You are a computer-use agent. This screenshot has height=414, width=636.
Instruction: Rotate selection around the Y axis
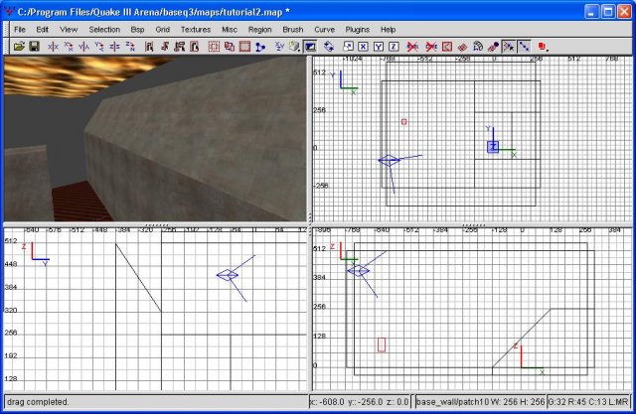(x=99, y=47)
